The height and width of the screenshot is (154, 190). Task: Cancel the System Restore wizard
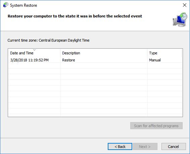click(174, 147)
